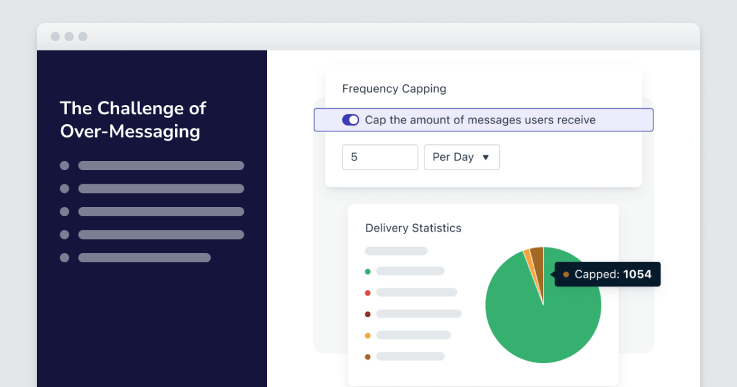
Task: Open the Delivery Statistics section
Action: point(413,228)
